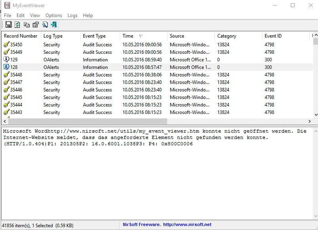Open event properties via the properties toolbar icon
Viewport: 318px width, 230px height.
(x=35, y=25)
